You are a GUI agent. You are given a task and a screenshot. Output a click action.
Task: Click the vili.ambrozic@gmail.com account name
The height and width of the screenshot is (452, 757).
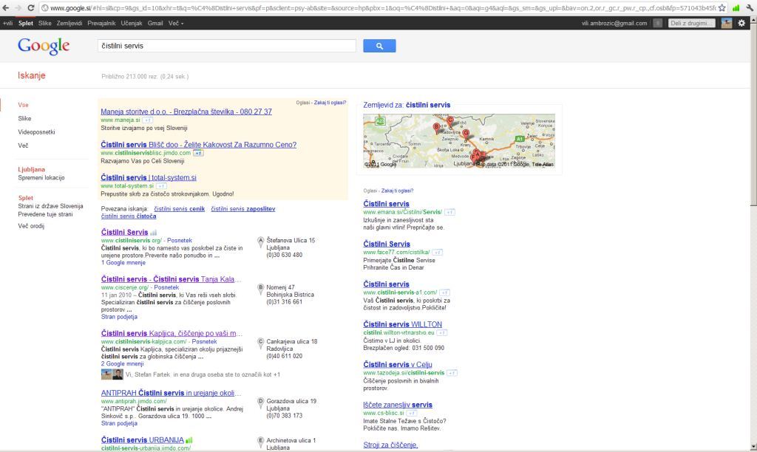click(x=614, y=23)
